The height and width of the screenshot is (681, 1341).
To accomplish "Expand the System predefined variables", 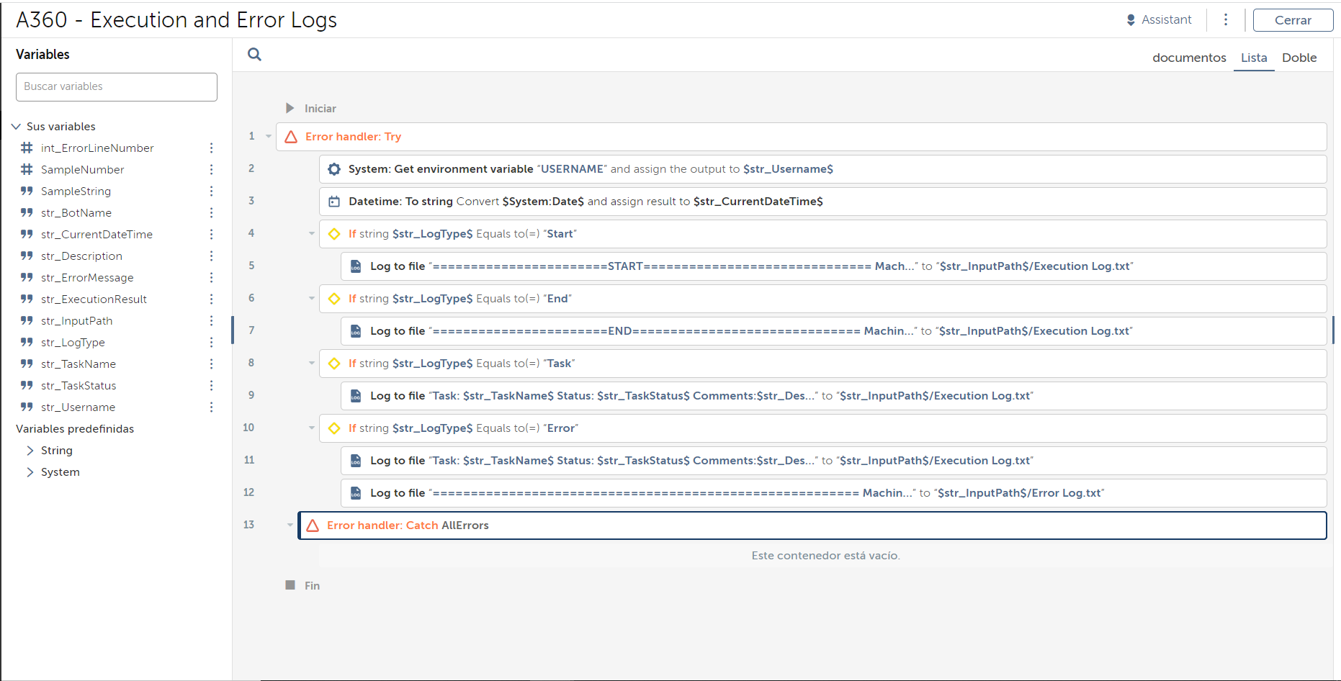I will 30,472.
